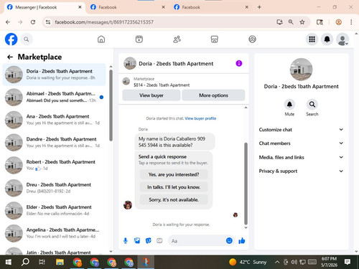Open the Marketplace storefront icon
Viewport: 359px width, 269px height.
[215, 39]
